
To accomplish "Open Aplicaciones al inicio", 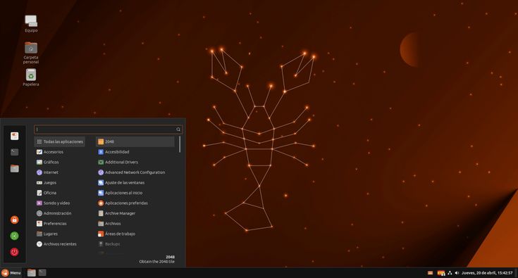I will (x=135, y=193).
